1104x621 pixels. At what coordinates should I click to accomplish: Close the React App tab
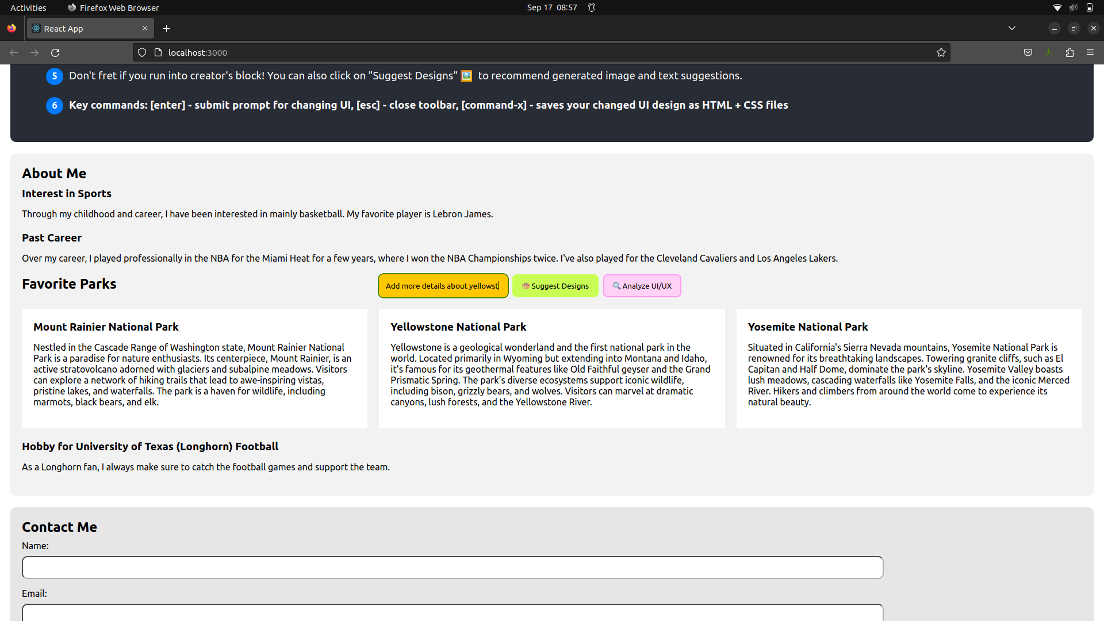(145, 28)
